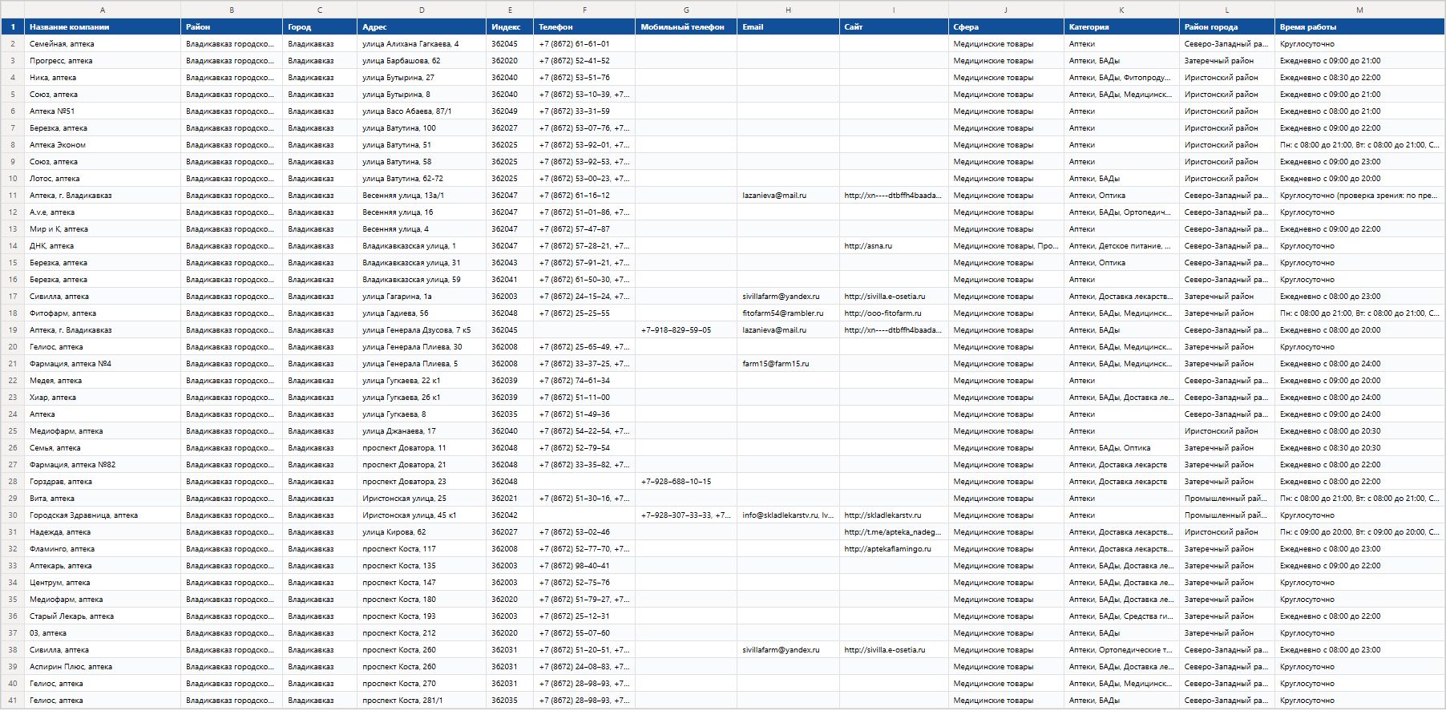Select the cell 'Городская Здравница, аптека'

103,515
